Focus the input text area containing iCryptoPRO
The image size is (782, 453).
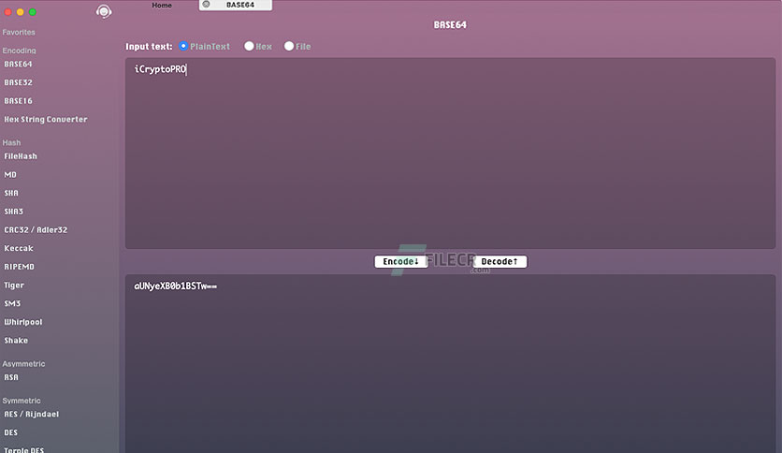(x=450, y=153)
